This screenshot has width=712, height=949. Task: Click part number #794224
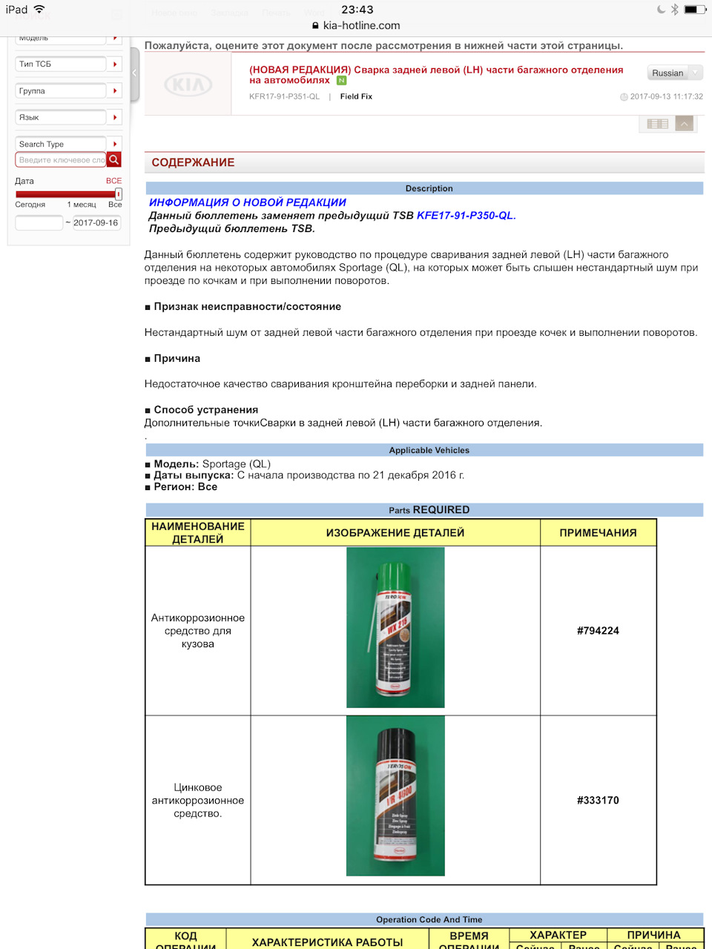tap(598, 631)
